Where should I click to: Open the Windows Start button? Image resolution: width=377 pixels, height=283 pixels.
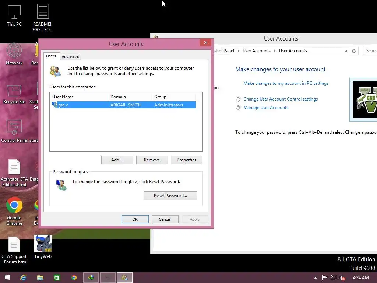pyautogui.click(x=7, y=277)
